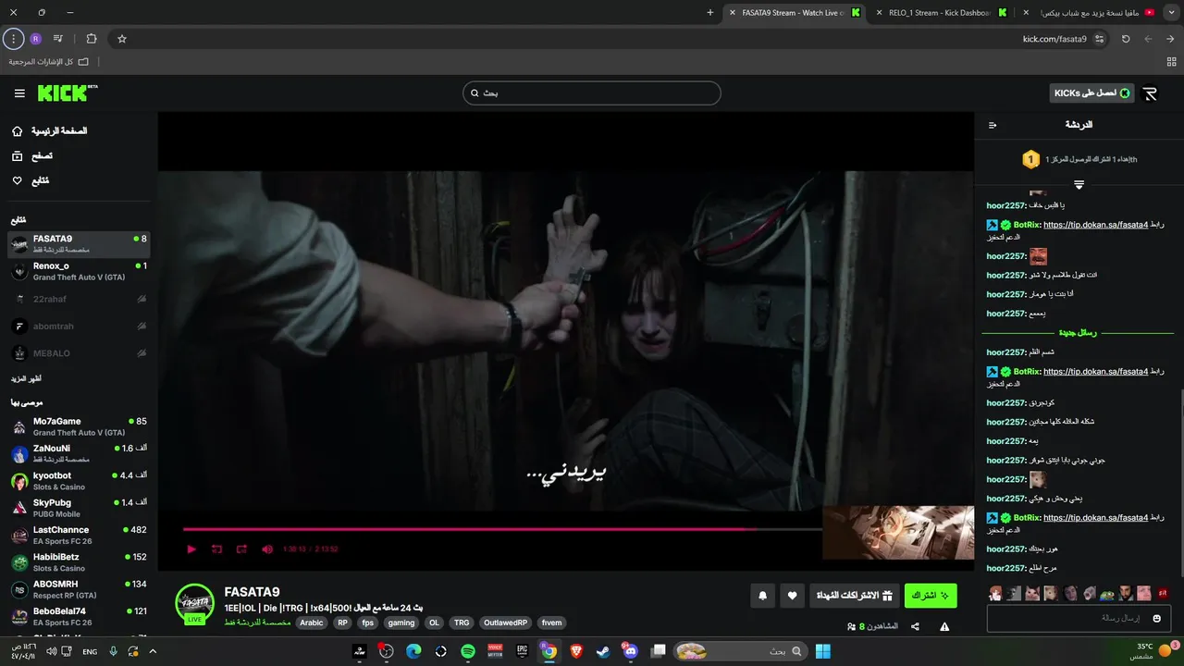Viewport: 1184px width, 666px height.
Task: Click the Kick search input field
Action: click(592, 93)
